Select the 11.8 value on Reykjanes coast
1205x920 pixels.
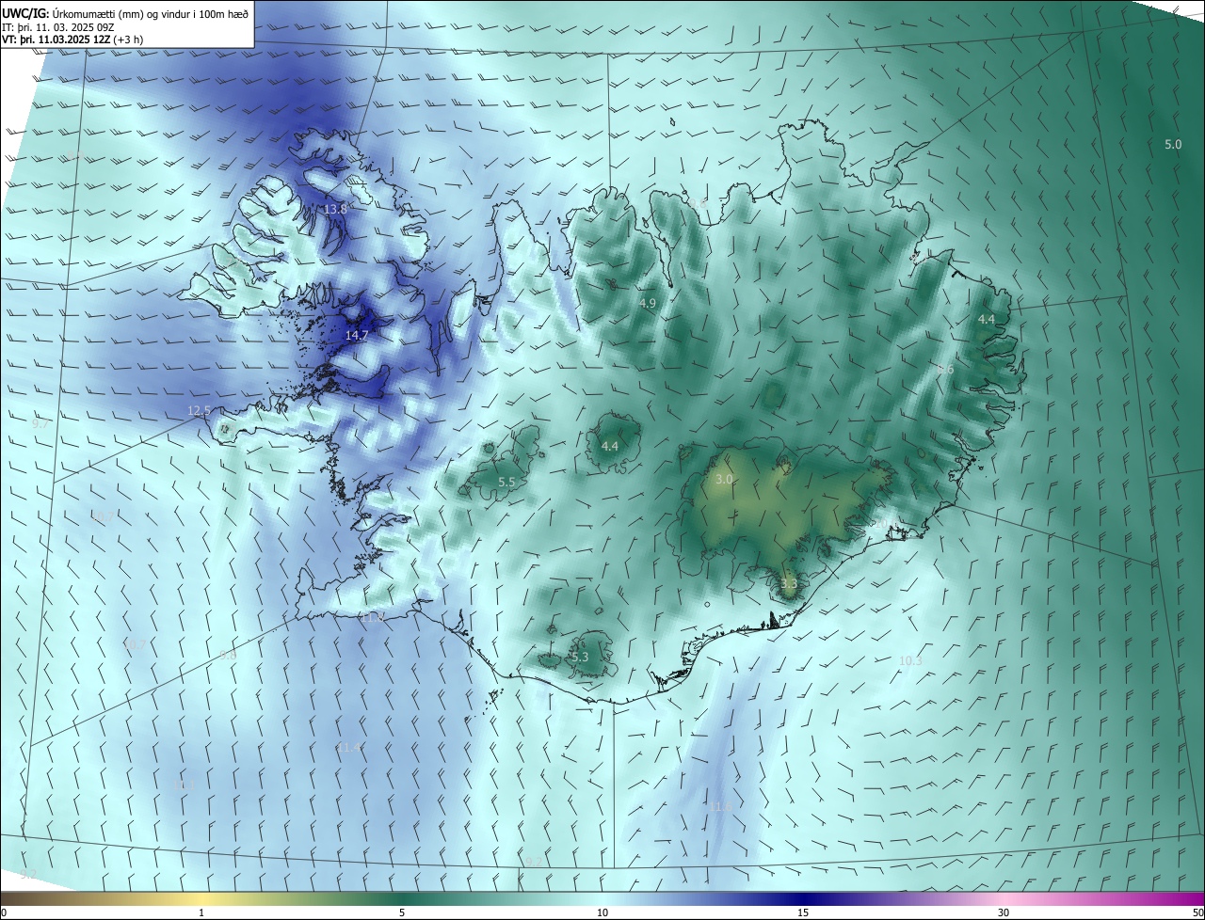point(374,617)
